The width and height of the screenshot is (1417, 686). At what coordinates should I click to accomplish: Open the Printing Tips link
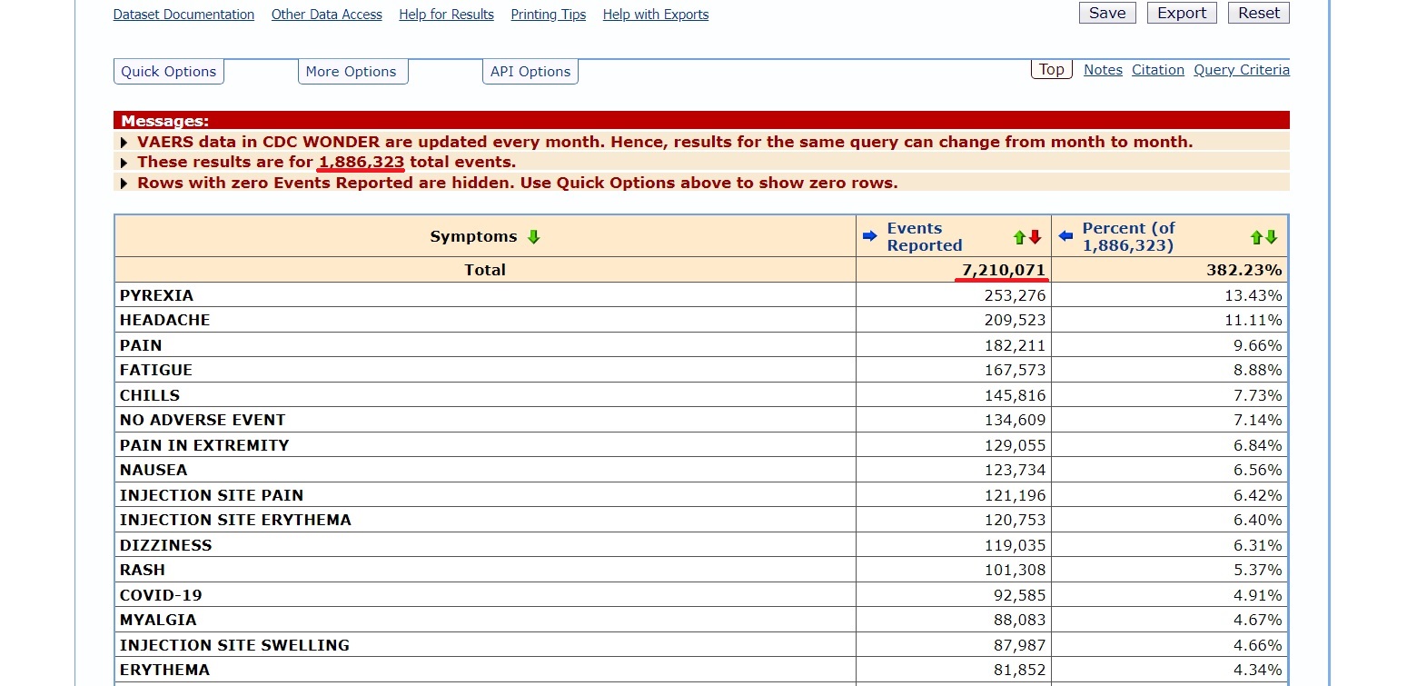[x=548, y=15]
